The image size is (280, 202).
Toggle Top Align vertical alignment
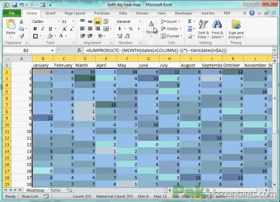82,21
